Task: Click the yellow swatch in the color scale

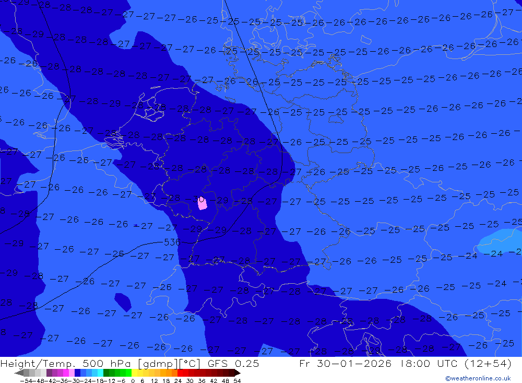Action: click(135, 373)
